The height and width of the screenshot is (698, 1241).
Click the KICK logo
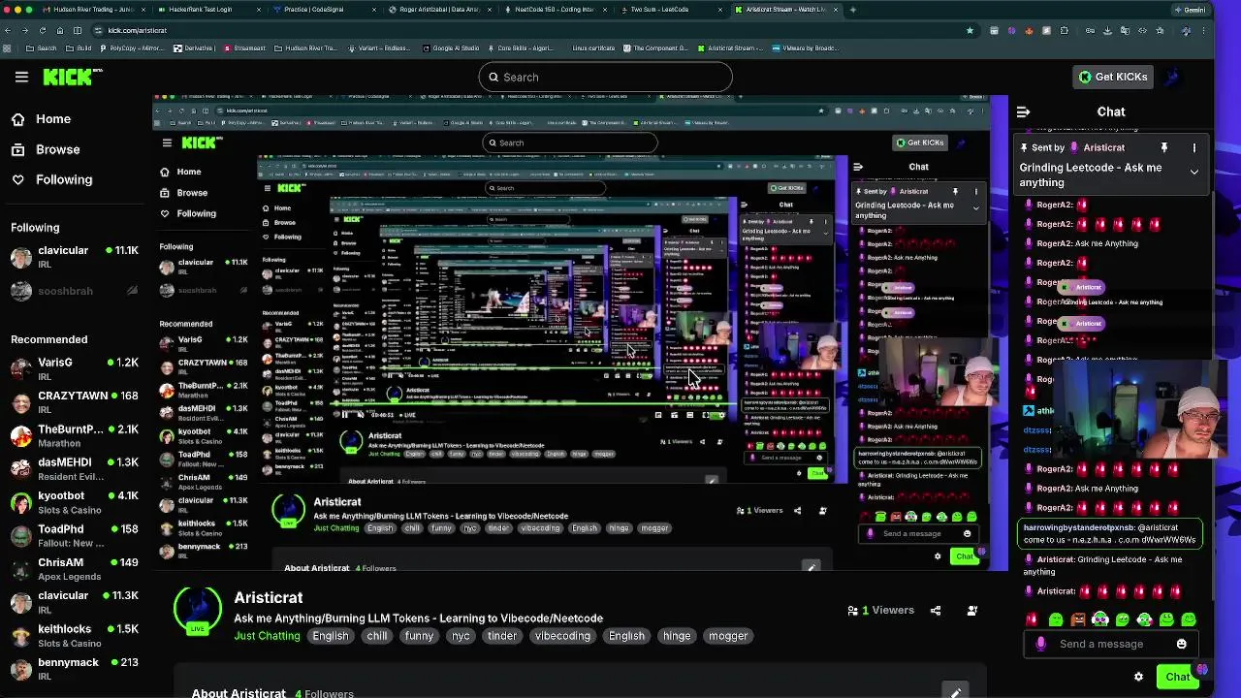(73, 77)
